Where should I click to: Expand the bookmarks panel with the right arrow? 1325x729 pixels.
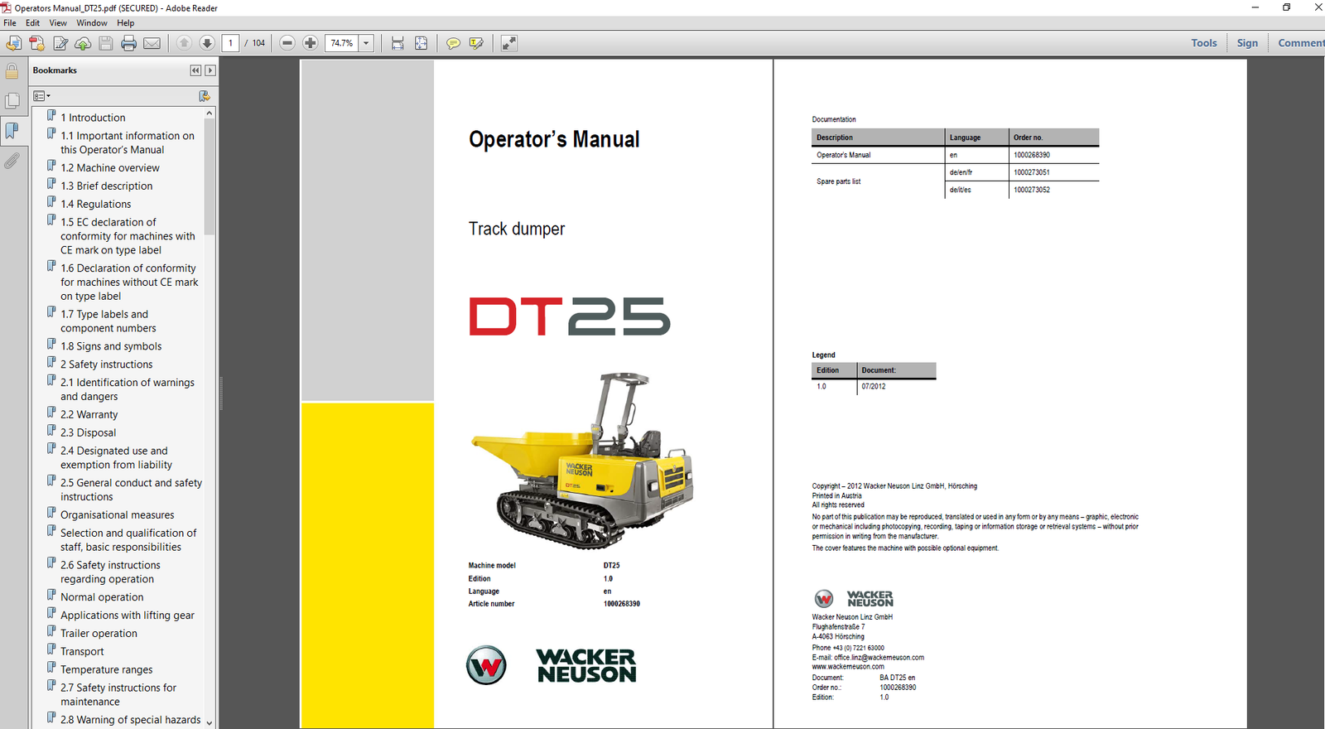210,70
